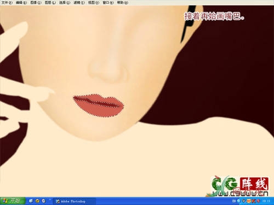Open the 图像 (Image) menu
The image size is (274, 205).
36,3
